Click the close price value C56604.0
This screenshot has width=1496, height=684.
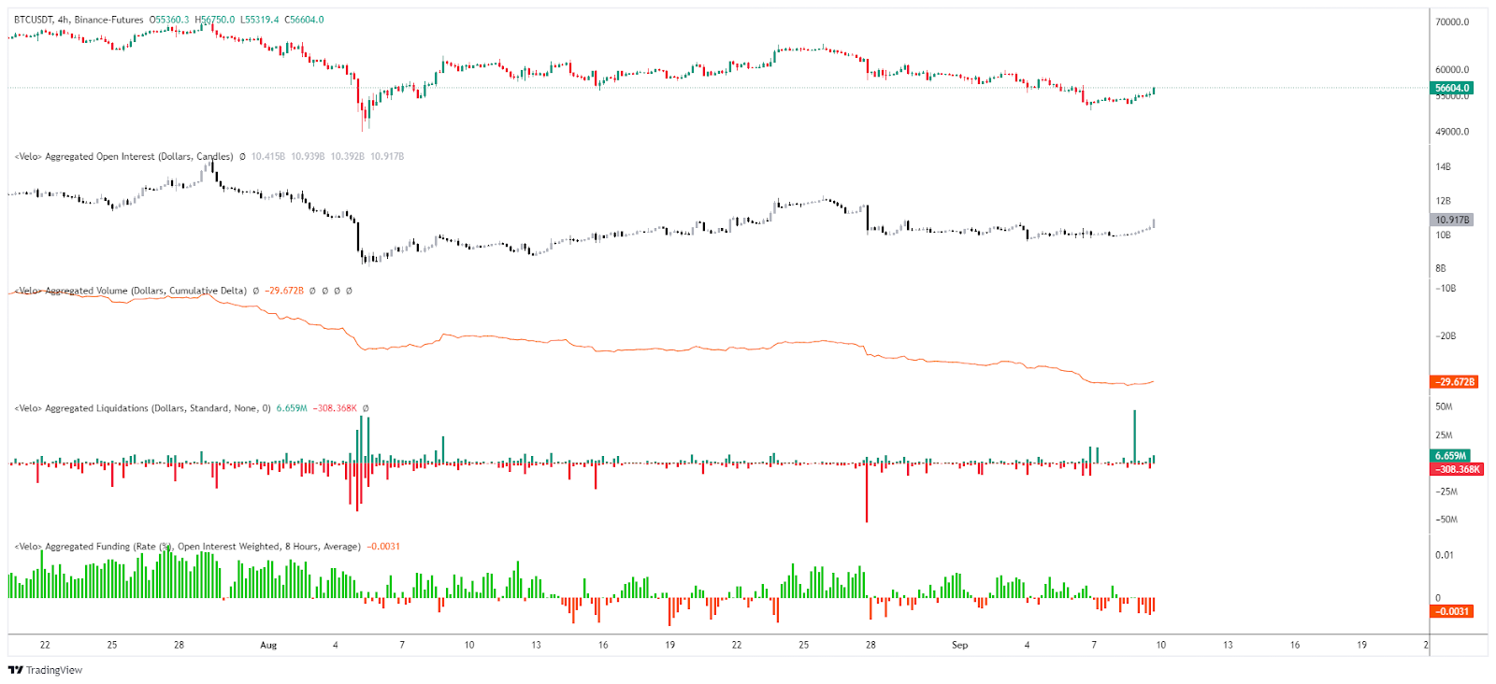click(304, 20)
